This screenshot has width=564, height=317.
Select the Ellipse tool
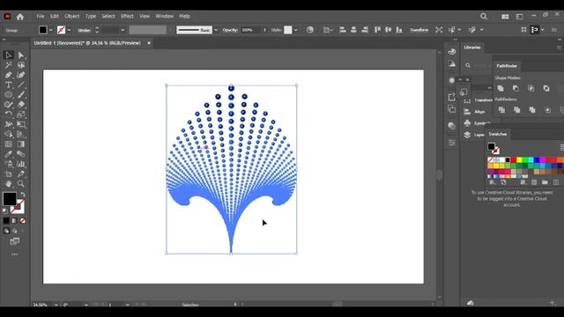point(9,95)
